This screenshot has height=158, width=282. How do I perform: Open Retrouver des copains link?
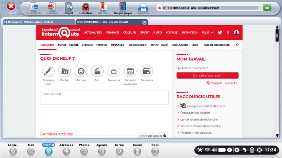coord(195,113)
